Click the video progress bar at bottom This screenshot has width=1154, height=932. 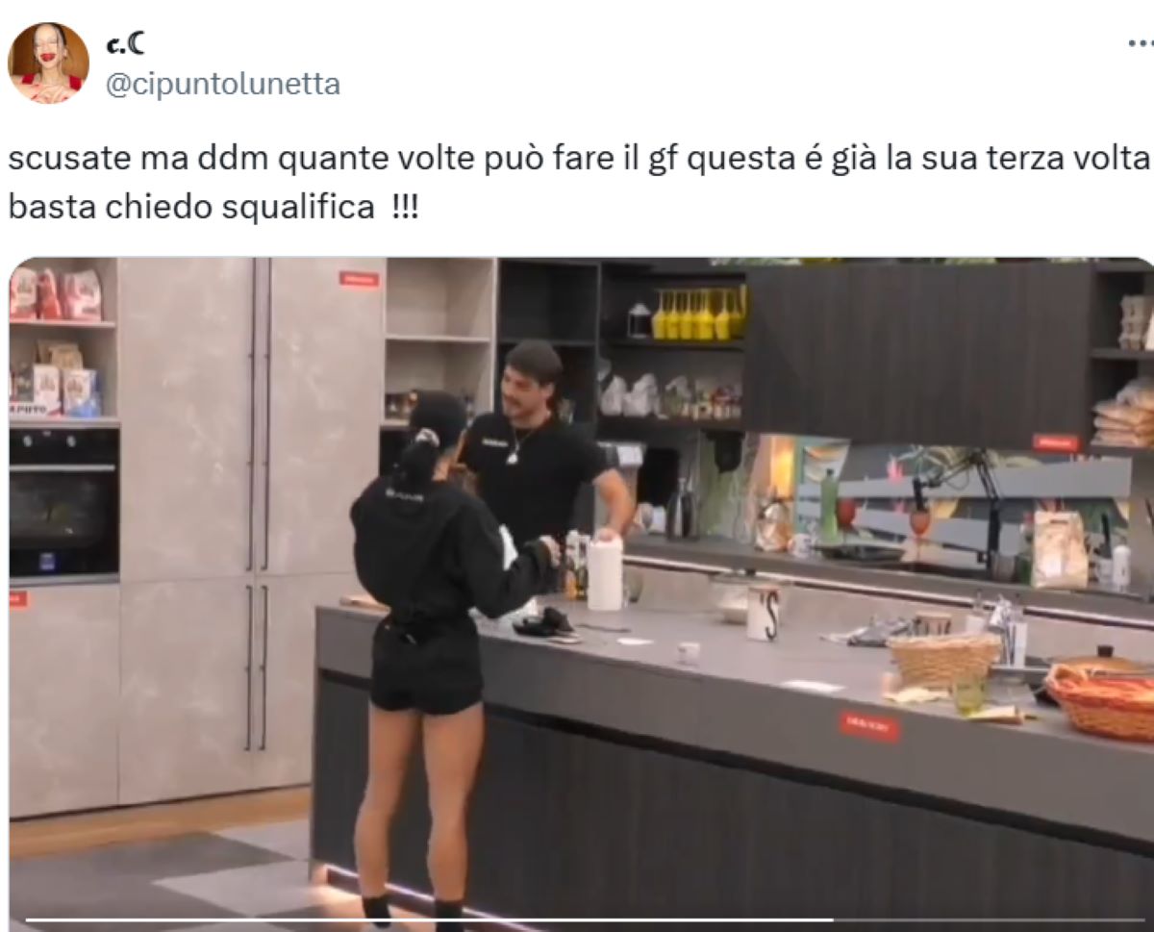click(577, 920)
